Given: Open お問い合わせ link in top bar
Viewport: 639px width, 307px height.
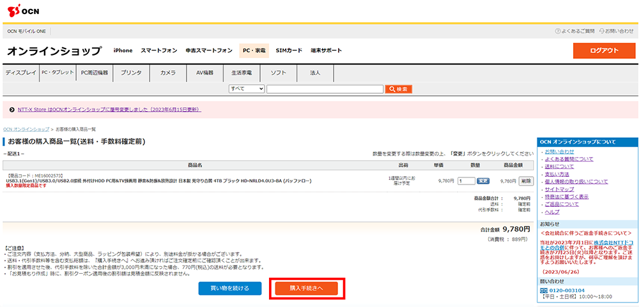Looking at the screenshot, I should click(617, 31).
